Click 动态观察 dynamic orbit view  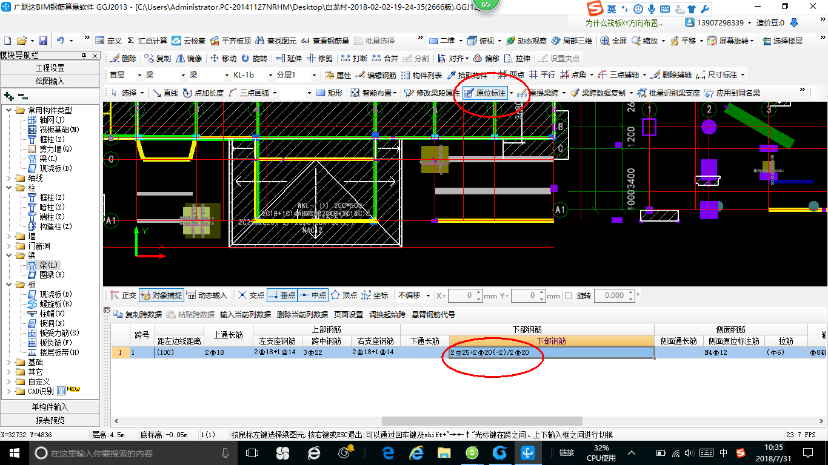pyautogui.click(x=526, y=41)
